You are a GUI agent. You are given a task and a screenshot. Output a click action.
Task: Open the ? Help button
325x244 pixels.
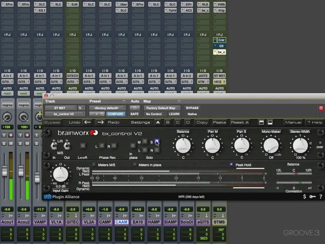315,122
